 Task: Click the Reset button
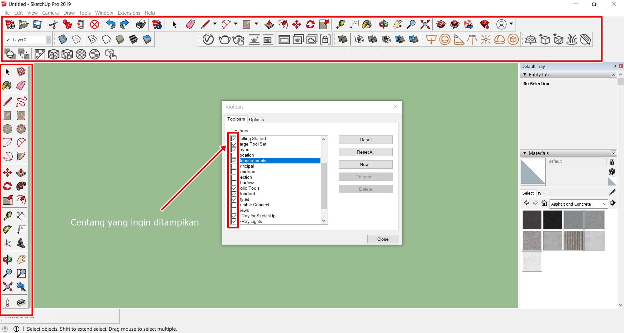click(366, 140)
